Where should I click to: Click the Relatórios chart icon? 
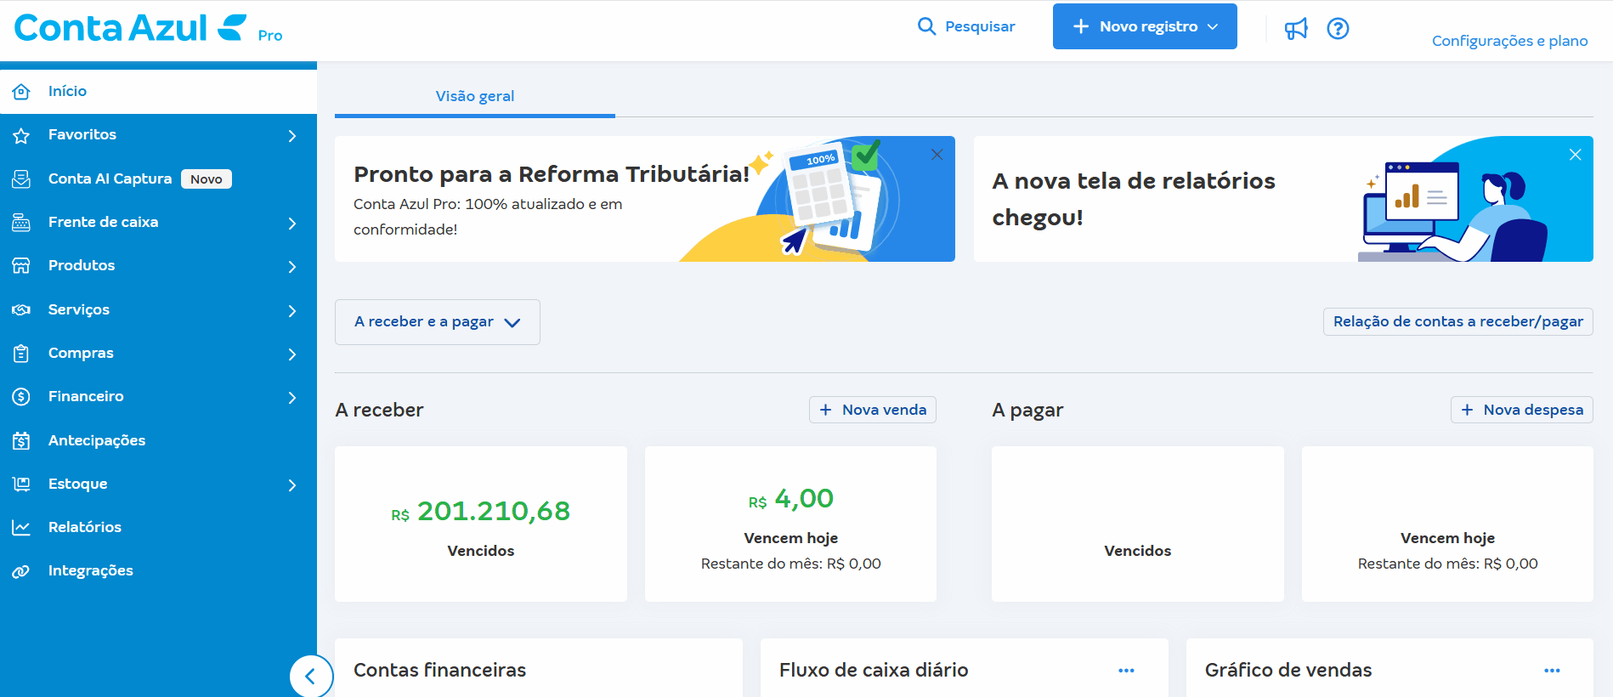coord(21,528)
